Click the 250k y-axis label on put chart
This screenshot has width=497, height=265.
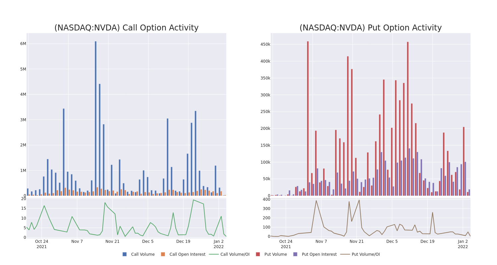click(x=265, y=112)
